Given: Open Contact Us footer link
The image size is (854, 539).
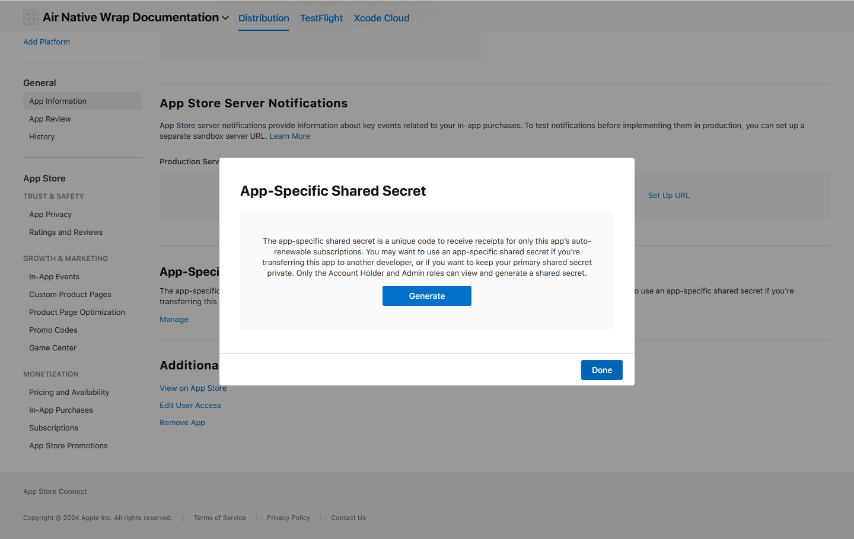Looking at the screenshot, I should coord(348,518).
